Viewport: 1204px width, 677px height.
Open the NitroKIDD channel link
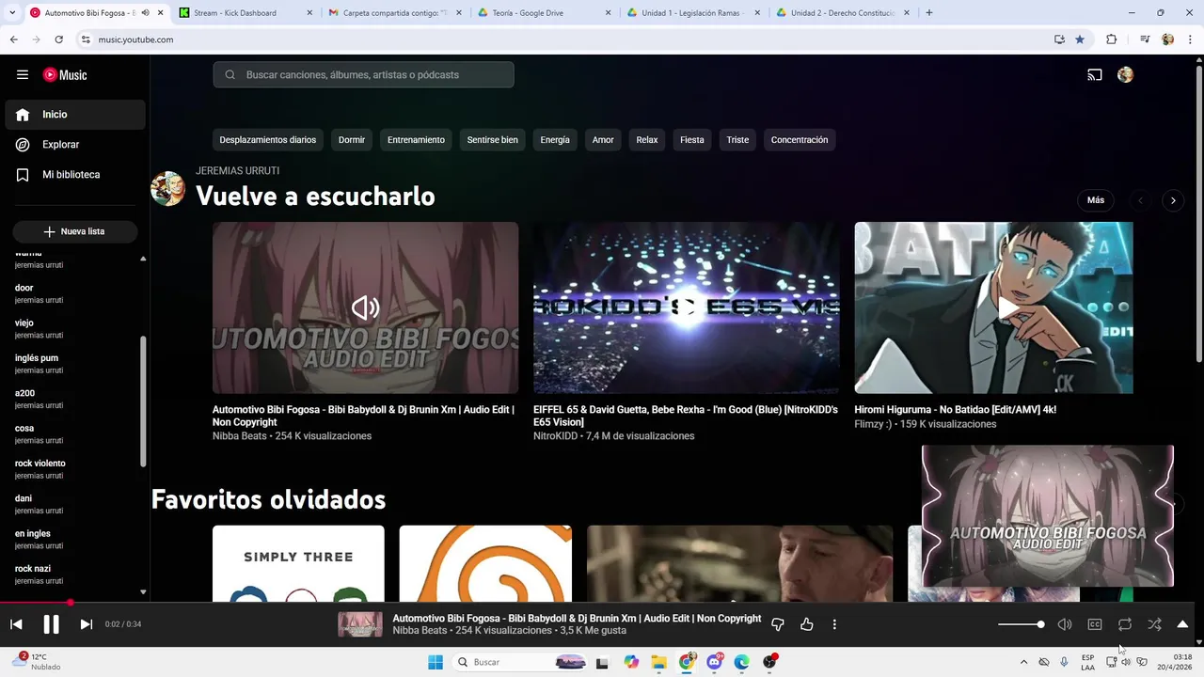click(x=555, y=436)
